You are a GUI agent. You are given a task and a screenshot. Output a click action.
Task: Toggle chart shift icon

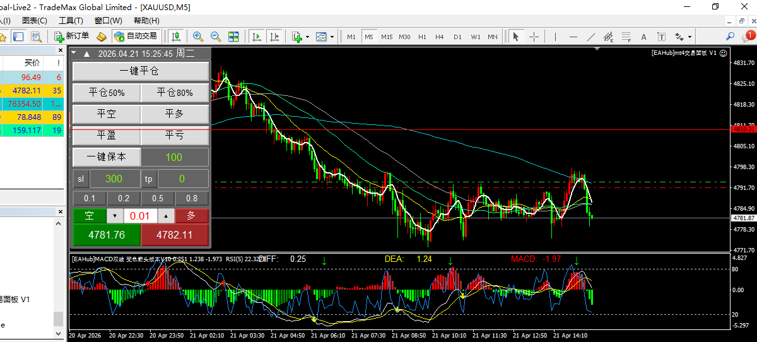pos(274,37)
